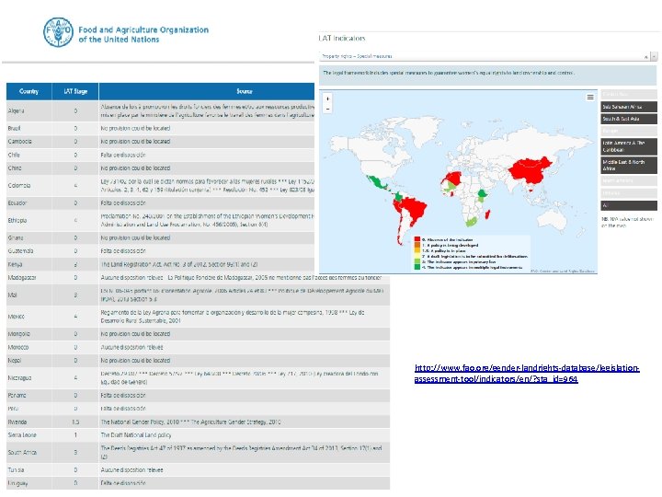Select South & East Asia region filter
The height and width of the screenshot is (497, 662).
[629, 119]
